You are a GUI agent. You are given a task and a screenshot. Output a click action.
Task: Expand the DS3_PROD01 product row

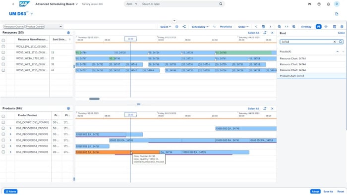[x=10, y=128]
